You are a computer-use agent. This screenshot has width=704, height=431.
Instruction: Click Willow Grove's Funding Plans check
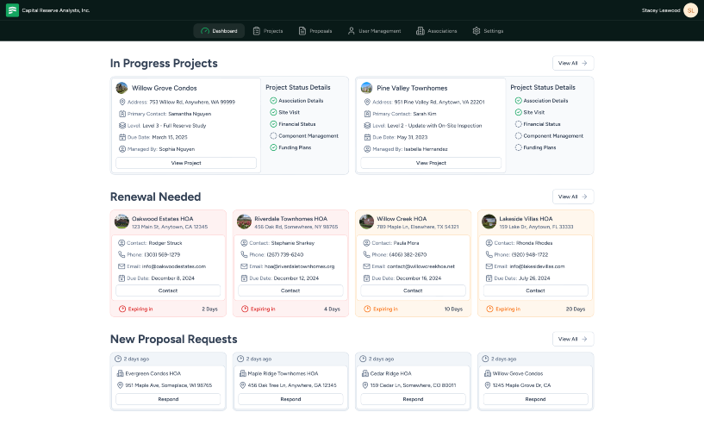click(273, 147)
